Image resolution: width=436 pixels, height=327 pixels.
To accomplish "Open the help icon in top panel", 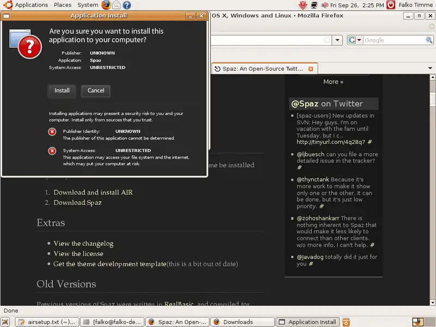I will (127, 5).
